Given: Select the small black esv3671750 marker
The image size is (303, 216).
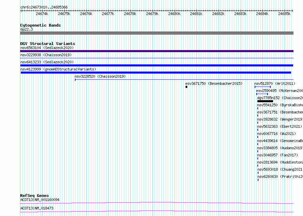Looking at the screenshot, I should 186,87.
